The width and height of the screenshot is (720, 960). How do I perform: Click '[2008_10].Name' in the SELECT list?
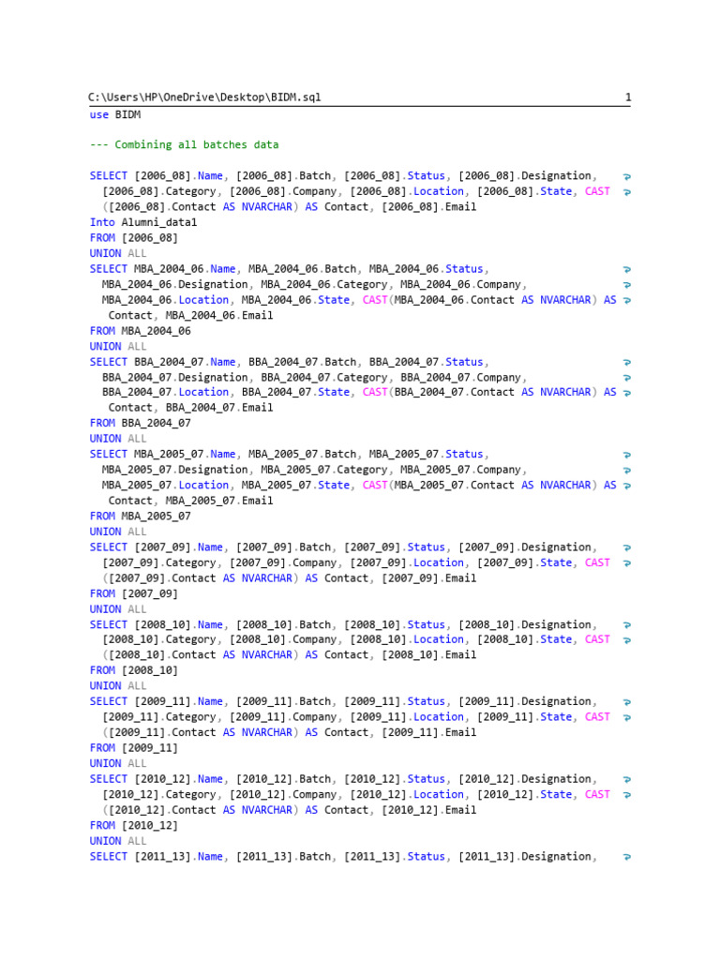(179, 625)
